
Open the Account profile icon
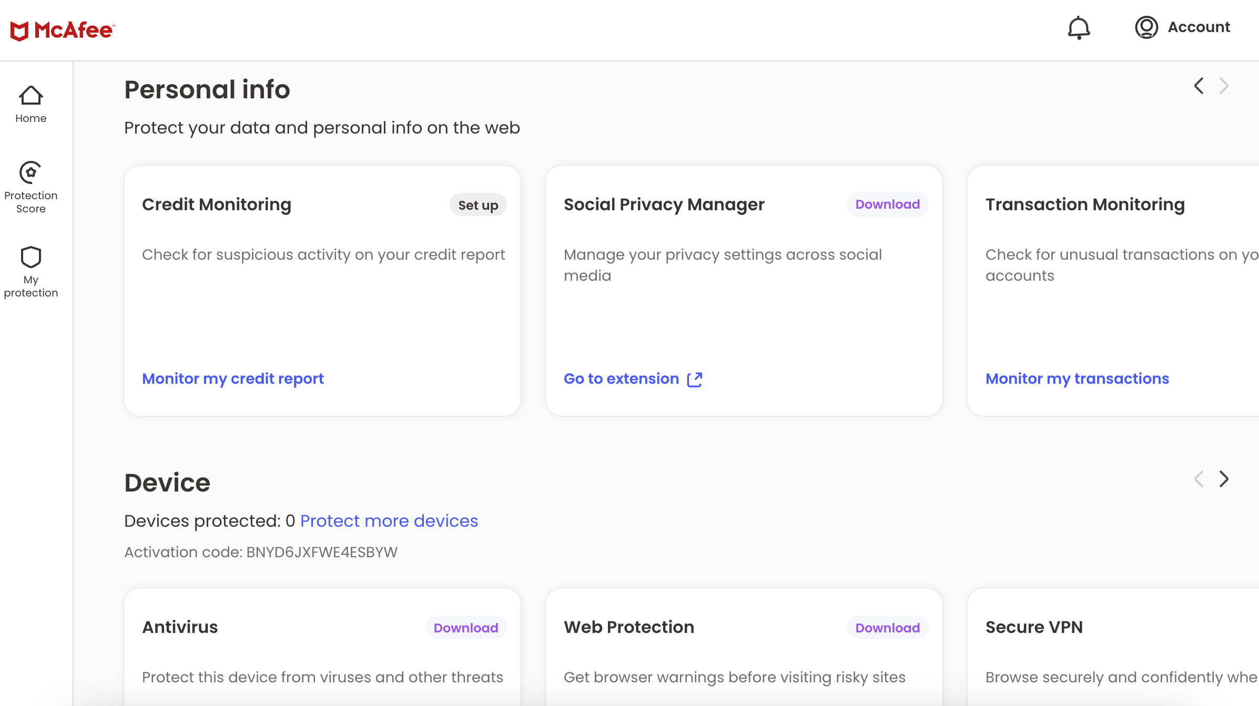pyautogui.click(x=1146, y=27)
